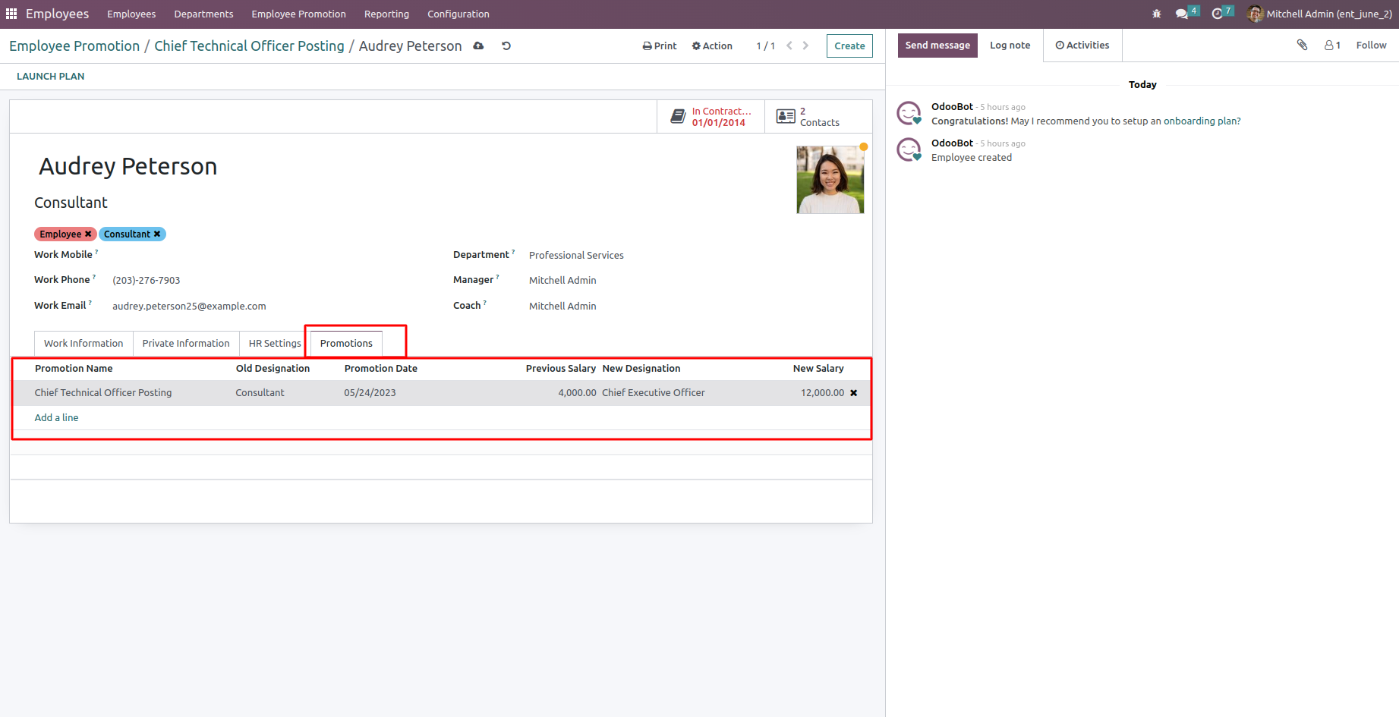1399x717 pixels.
Task: Click the Employee Promotion breadcrumb
Action: 74,46
